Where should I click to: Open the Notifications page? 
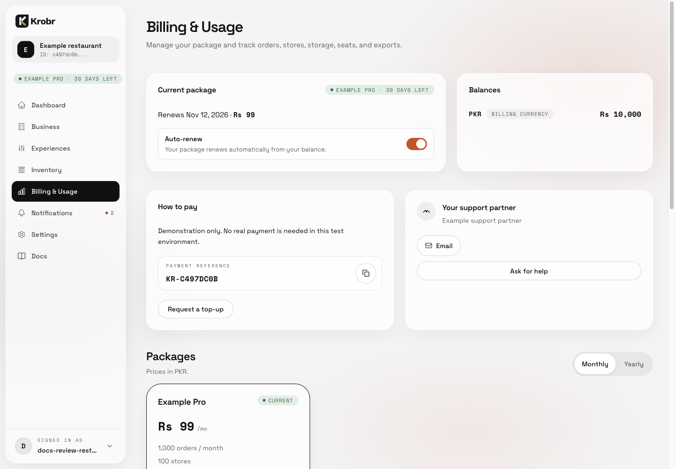click(x=66, y=213)
